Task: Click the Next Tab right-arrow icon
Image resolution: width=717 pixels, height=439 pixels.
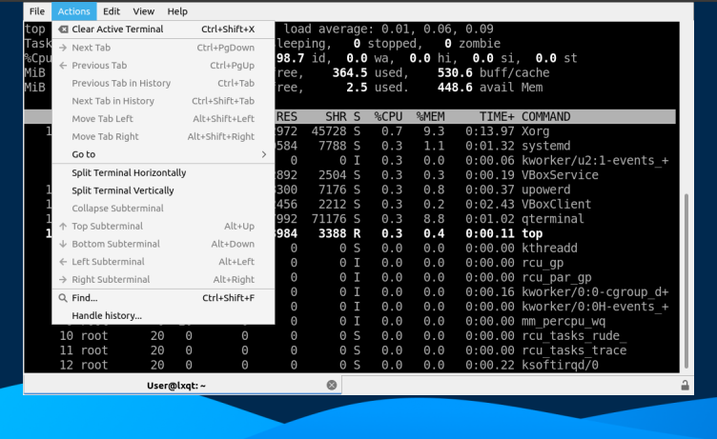Action: click(63, 48)
